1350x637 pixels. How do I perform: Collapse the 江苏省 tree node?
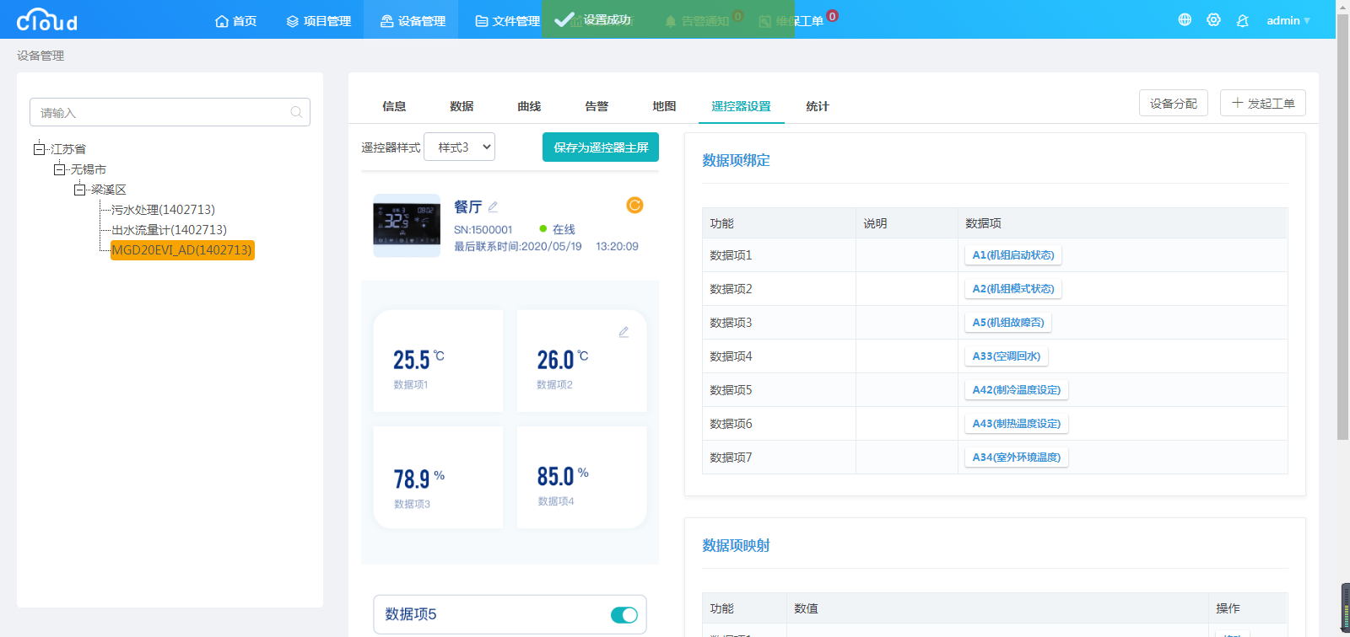tap(39, 149)
